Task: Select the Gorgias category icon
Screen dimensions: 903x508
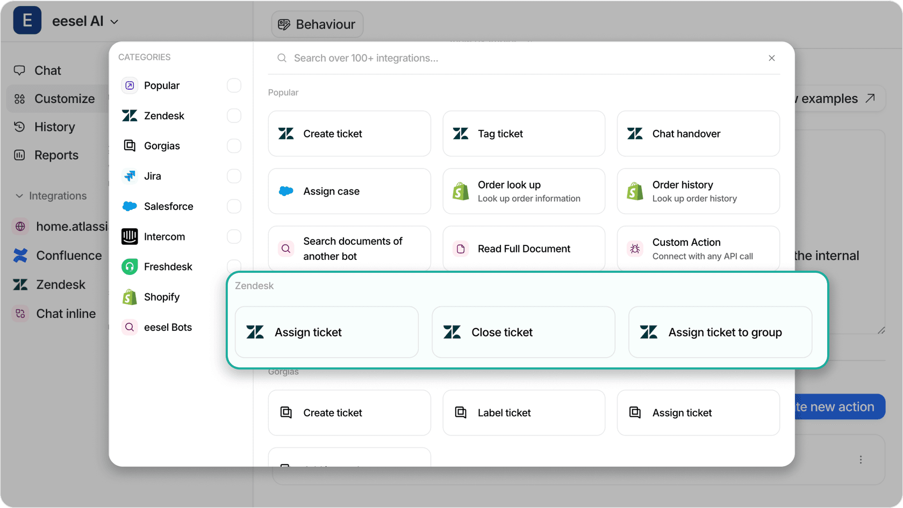Action: [x=130, y=146]
